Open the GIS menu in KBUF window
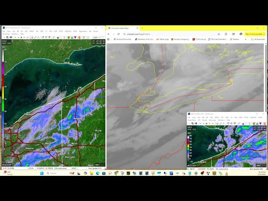Viewport: 268px width, 201px height. tap(199, 120)
